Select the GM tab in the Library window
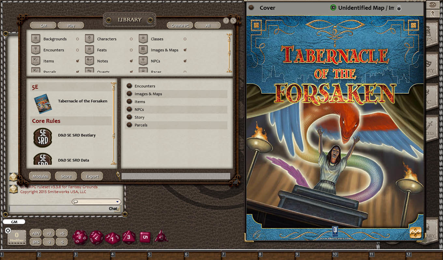 (43, 25)
